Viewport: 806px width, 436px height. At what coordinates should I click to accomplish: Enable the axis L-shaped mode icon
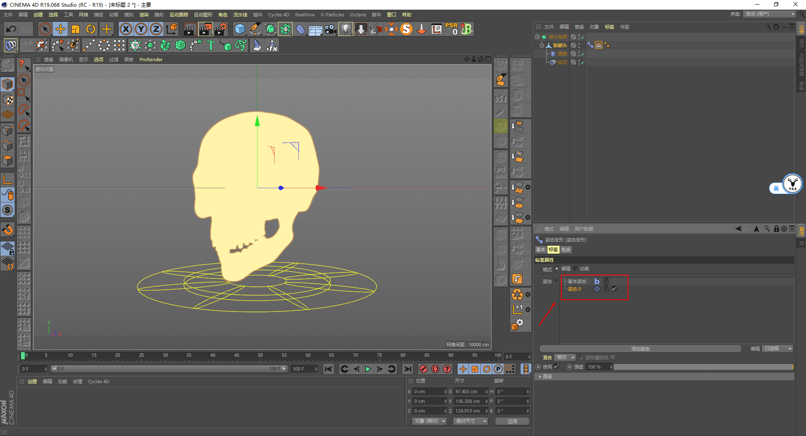8,180
